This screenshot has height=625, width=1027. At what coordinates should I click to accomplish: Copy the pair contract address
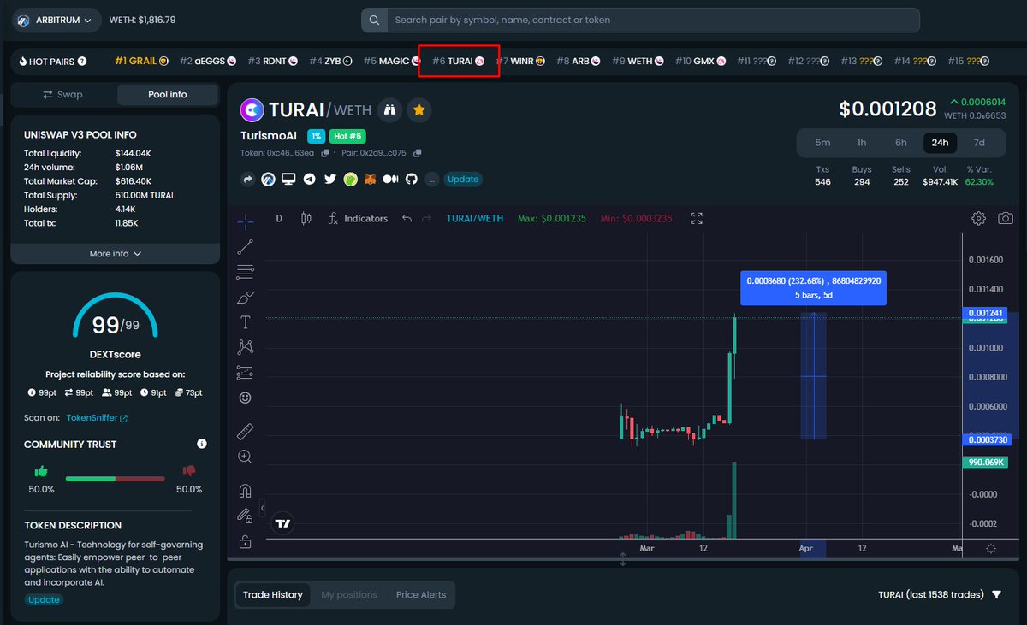[417, 153]
